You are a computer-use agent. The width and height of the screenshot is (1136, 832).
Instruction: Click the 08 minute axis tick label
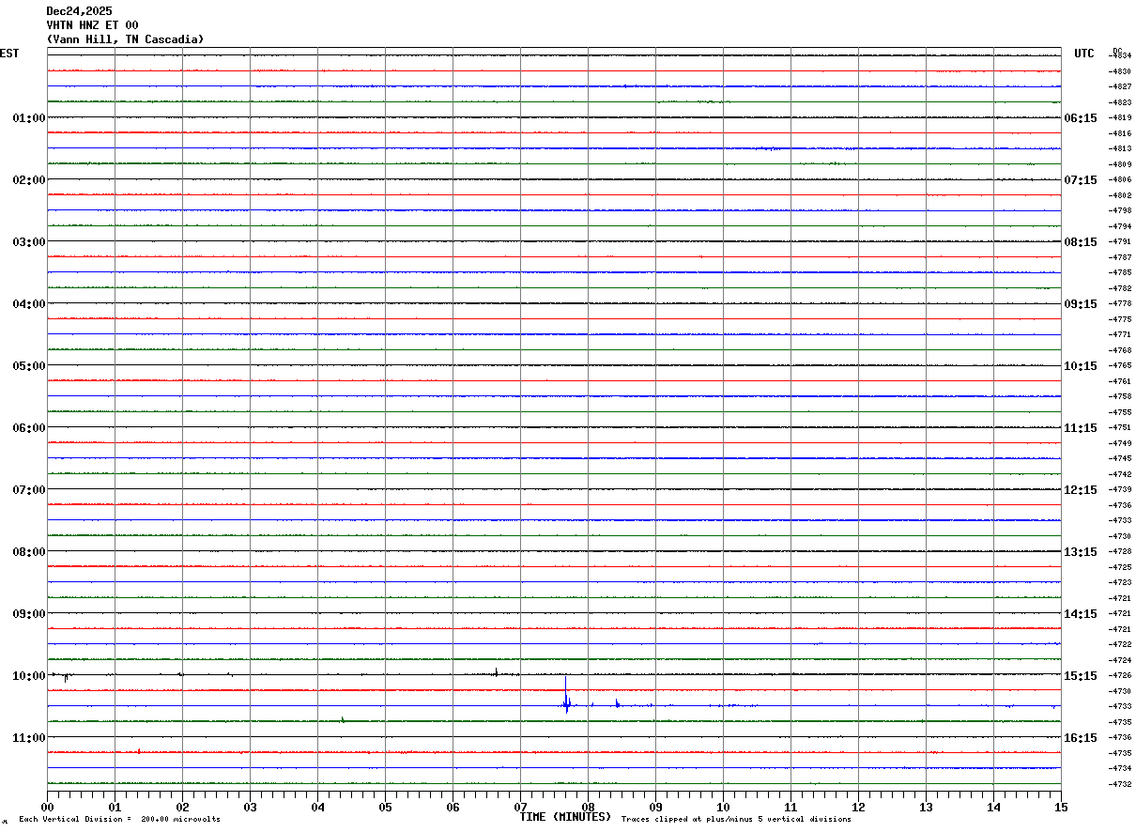pyautogui.click(x=588, y=807)
